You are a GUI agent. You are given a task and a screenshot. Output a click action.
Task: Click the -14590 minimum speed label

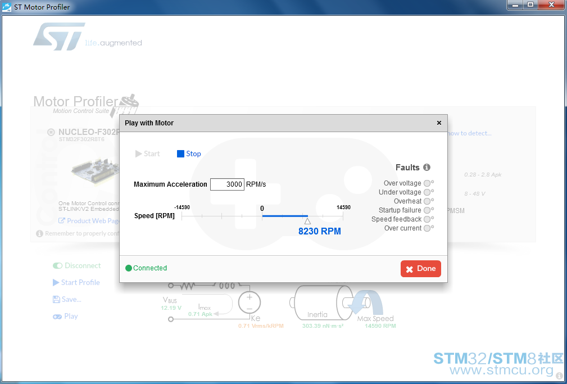coord(182,207)
